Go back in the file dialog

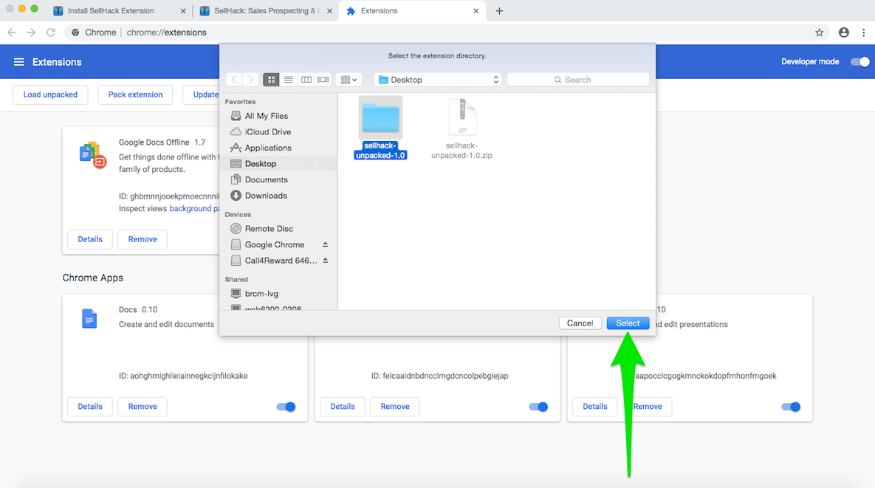(234, 80)
